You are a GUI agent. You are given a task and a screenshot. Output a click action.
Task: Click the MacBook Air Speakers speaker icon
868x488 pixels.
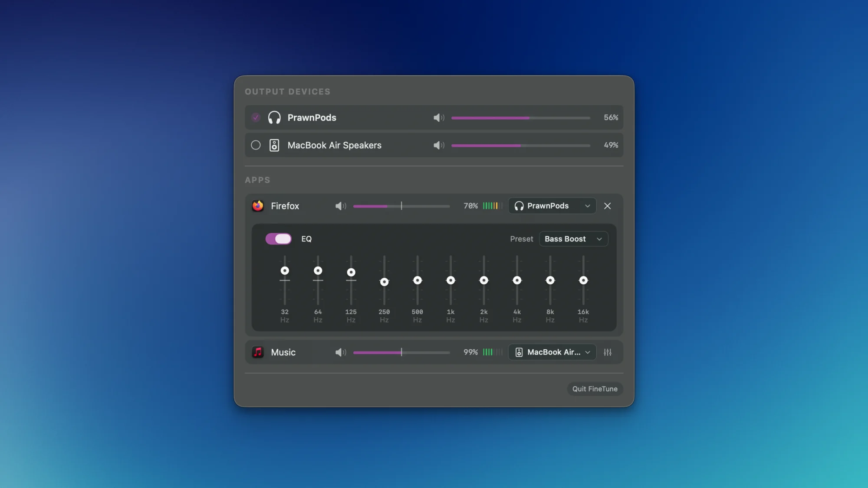(275, 145)
